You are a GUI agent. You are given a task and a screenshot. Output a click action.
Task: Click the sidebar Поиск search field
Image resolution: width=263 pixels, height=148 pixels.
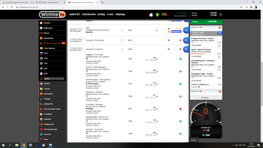tap(54, 78)
